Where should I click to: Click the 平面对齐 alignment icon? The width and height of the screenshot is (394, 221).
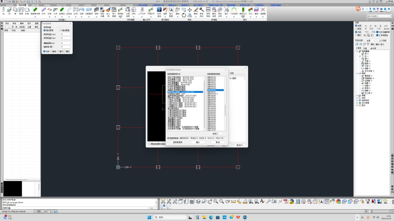pyautogui.click(x=151, y=9)
